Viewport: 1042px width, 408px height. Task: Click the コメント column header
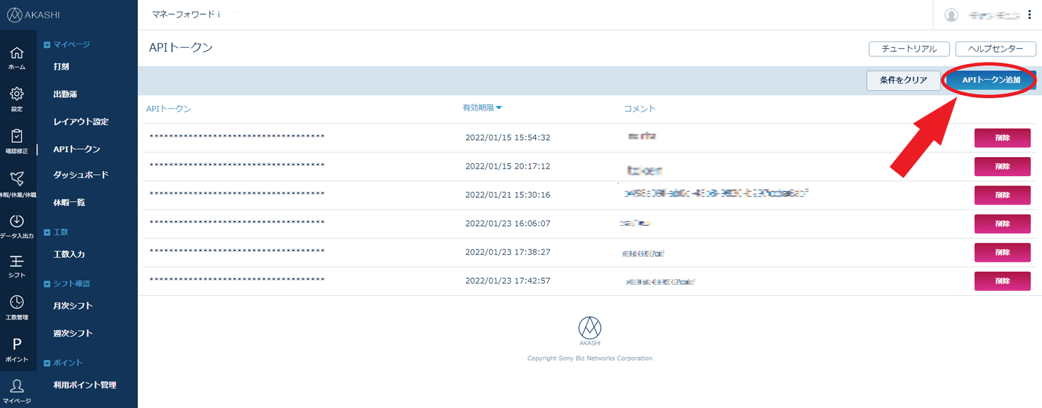[x=640, y=109]
